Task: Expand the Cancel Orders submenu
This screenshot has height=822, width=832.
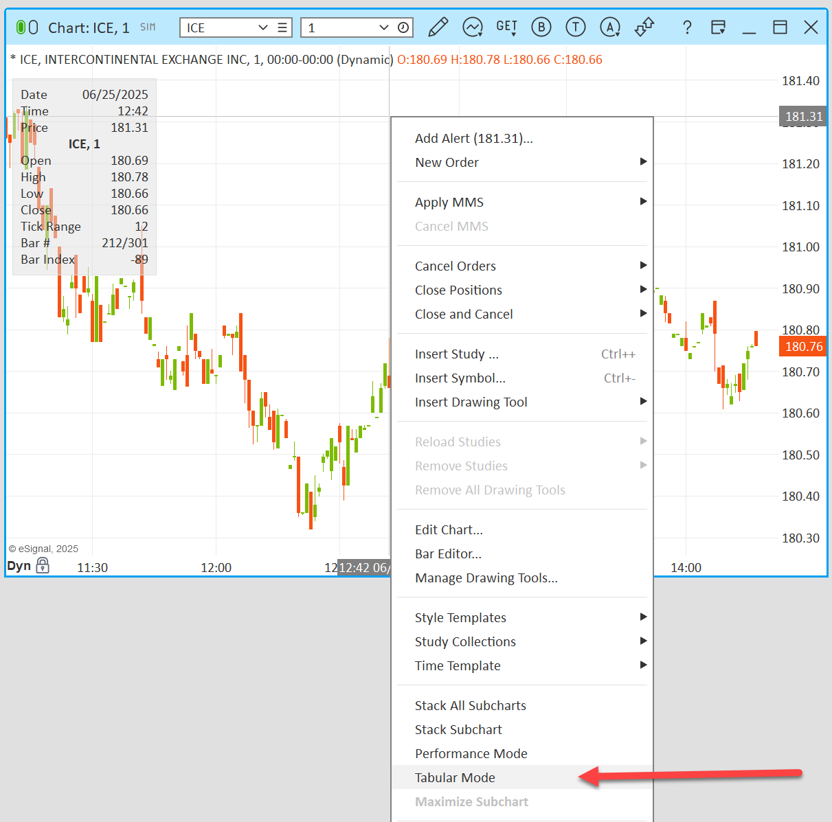Action: [x=522, y=266]
